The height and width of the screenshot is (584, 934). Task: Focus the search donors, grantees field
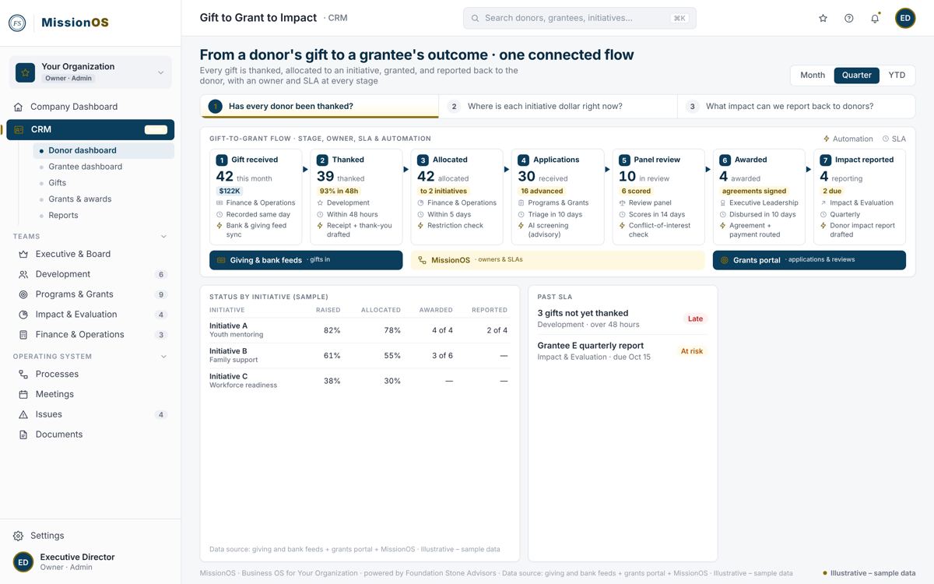click(580, 18)
